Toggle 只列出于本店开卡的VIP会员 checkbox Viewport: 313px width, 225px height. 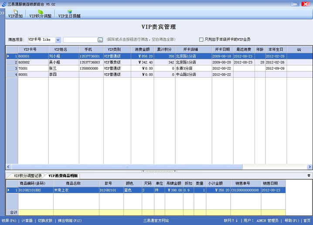(x=201, y=40)
